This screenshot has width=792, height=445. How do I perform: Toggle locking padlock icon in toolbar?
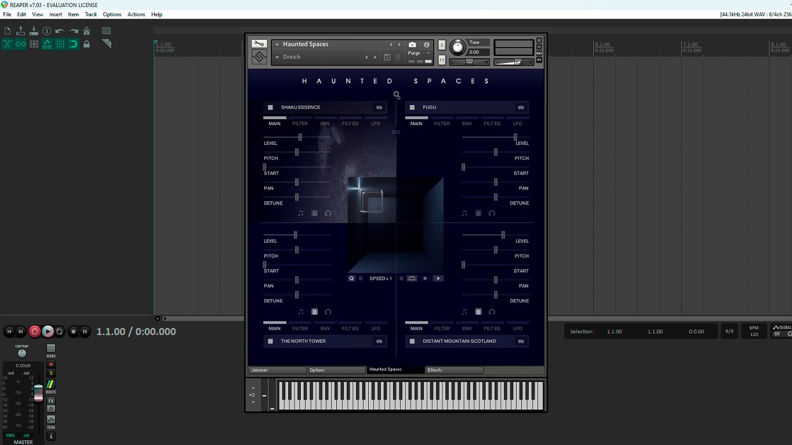[87, 44]
